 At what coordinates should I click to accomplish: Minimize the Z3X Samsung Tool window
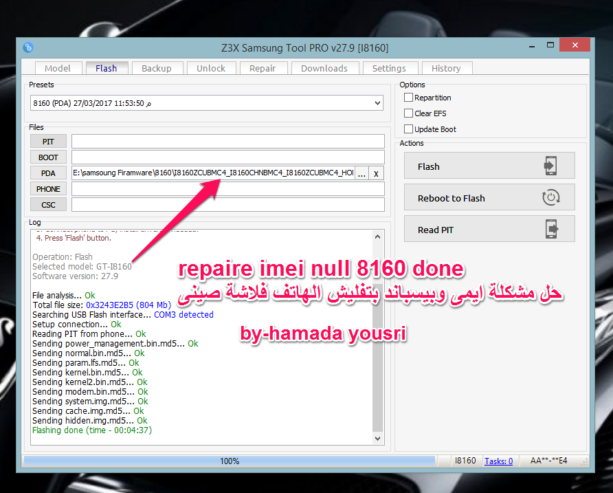pyautogui.click(x=532, y=46)
